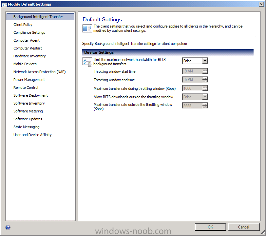Open User and Device Affinity settings
This screenshot has width=266, height=236.
(x=32, y=135)
